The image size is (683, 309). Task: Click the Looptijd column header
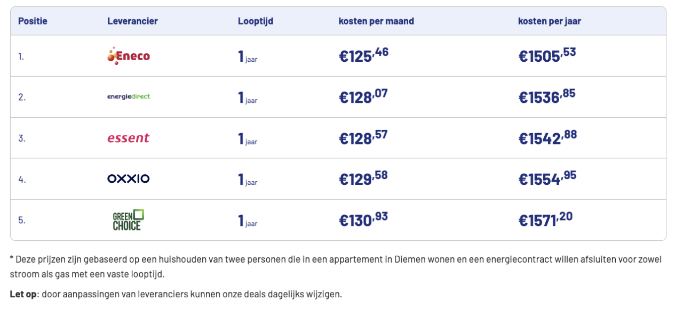(256, 21)
